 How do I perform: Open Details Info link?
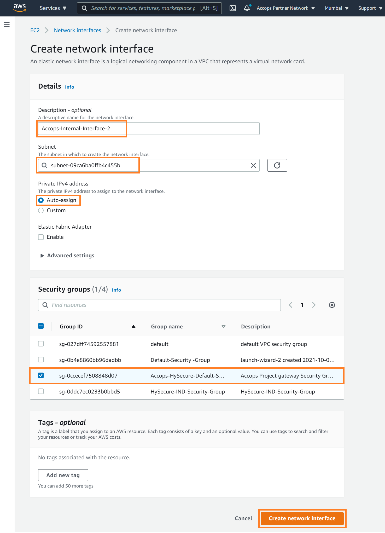(69, 87)
